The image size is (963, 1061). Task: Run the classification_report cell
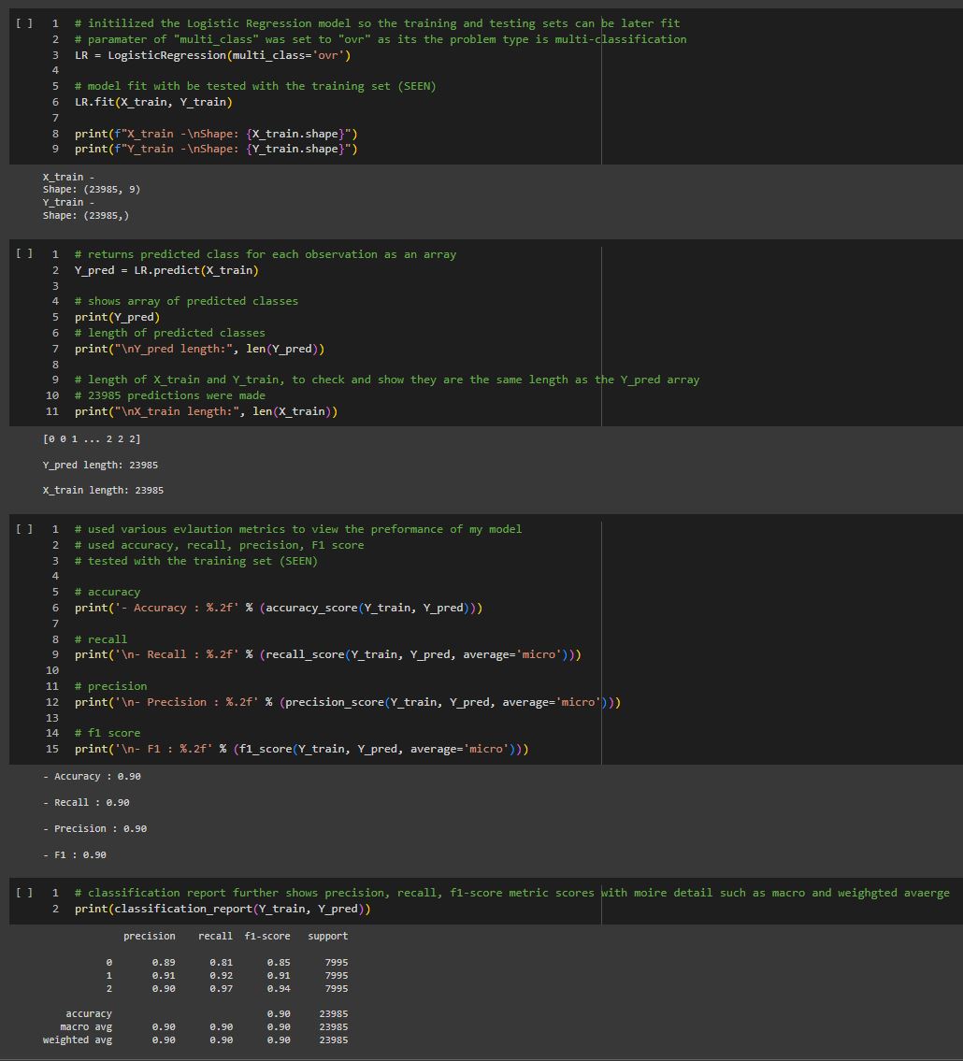click(x=24, y=893)
